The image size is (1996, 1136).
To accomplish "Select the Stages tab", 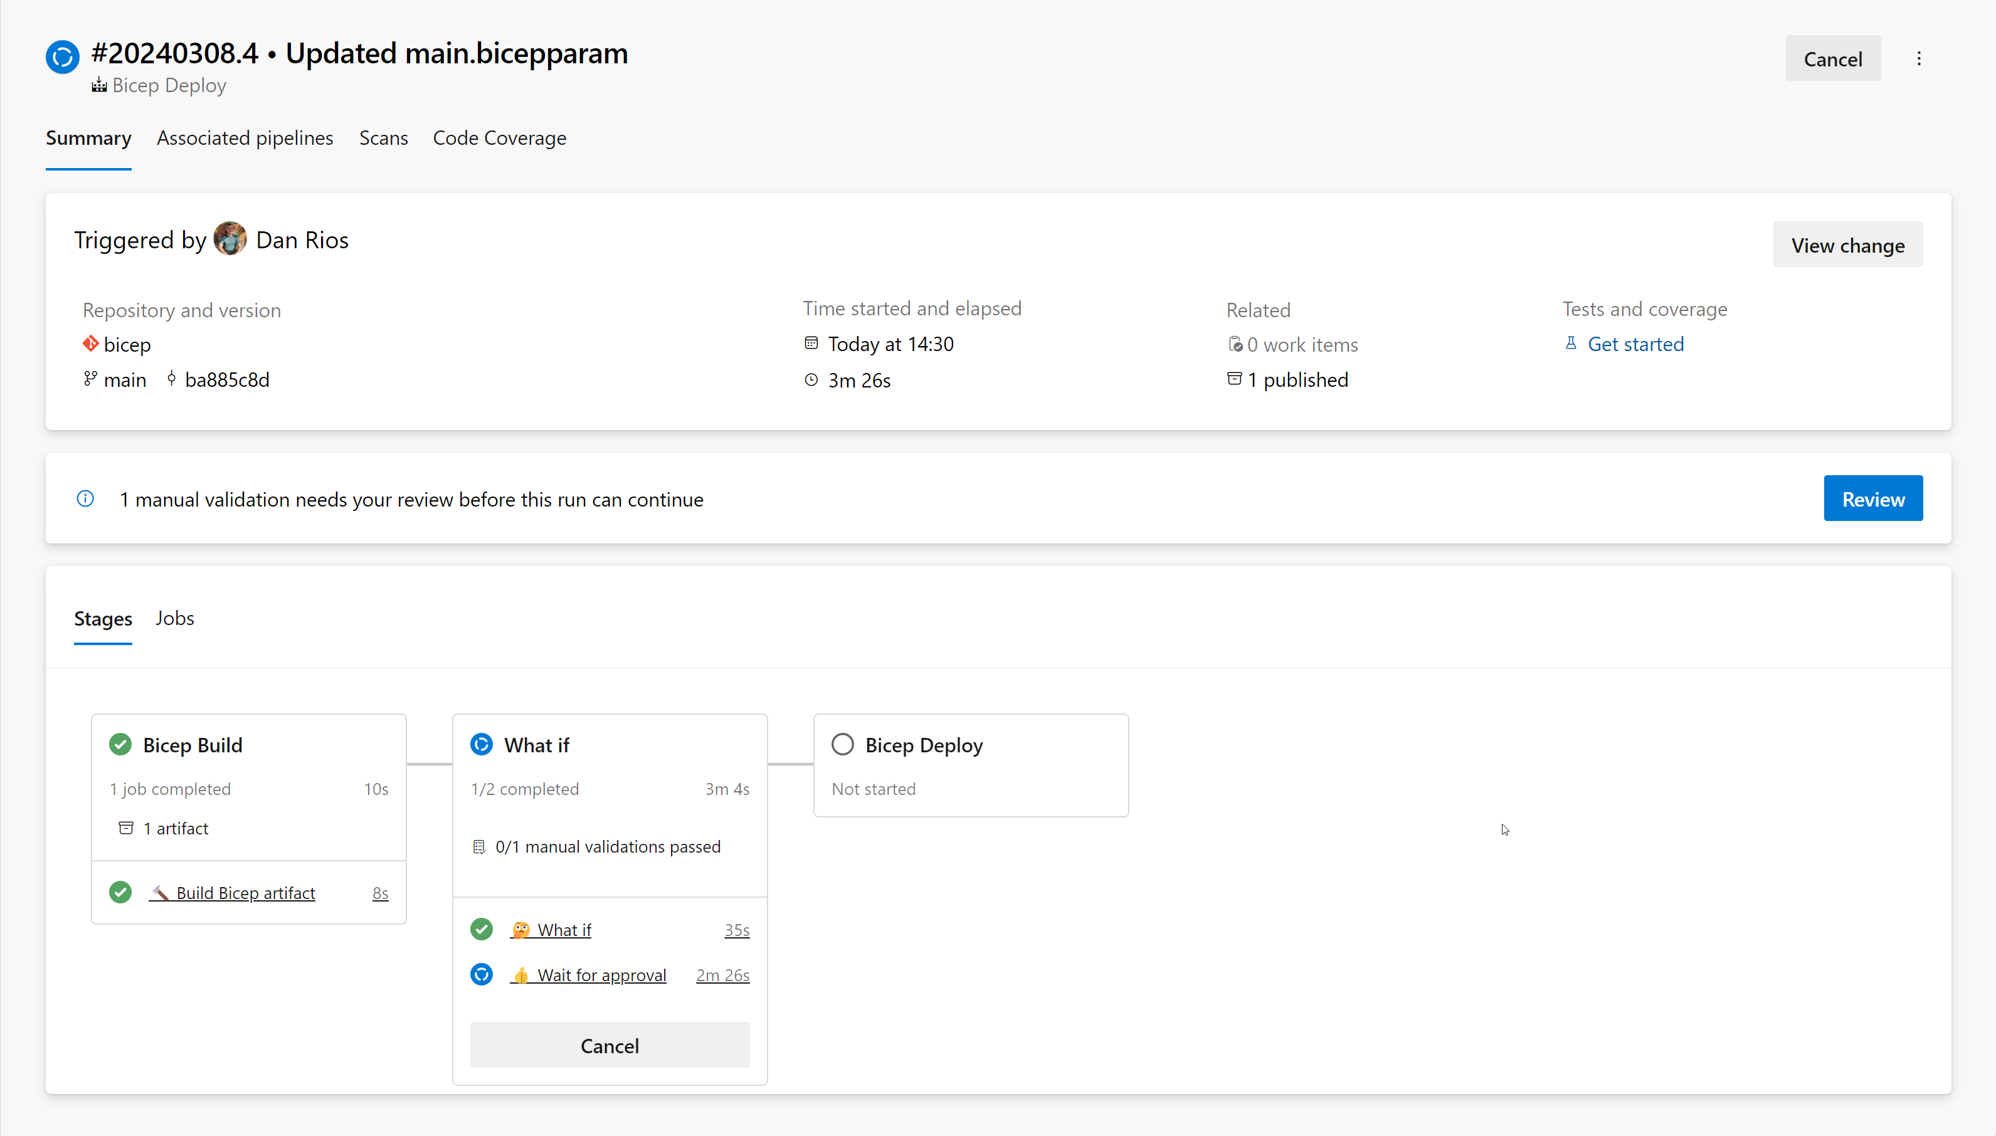I will point(103,619).
